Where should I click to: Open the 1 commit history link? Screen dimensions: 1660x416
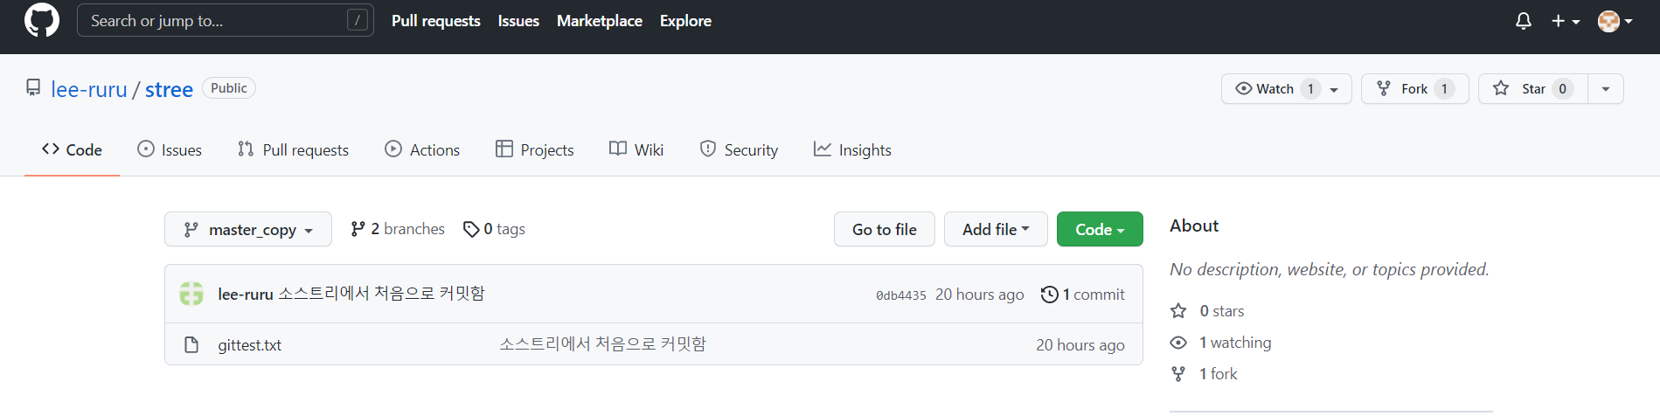point(1083,295)
